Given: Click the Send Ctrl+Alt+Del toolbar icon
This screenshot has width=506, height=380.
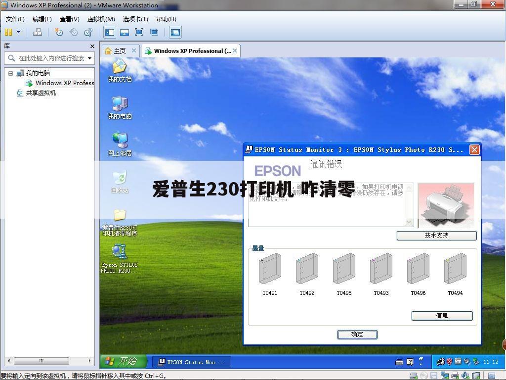Looking at the screenshot, I should pos(38,32).
